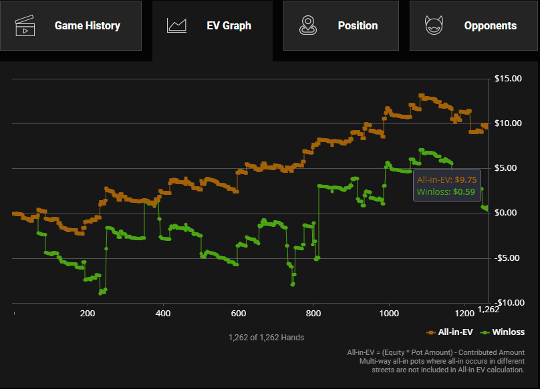
Task: Click the $5.00 y-axis label
Action: coord(505,168)
